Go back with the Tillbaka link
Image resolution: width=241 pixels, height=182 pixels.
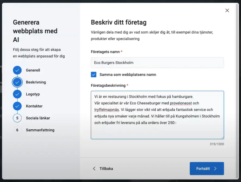click(106, 169)
